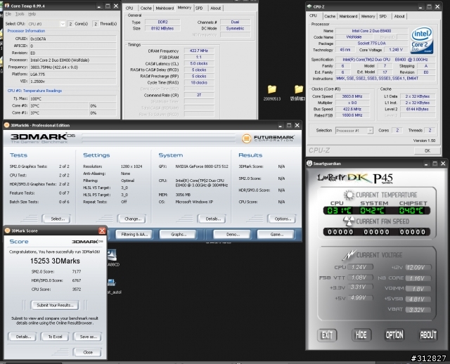Click OPTION in Smartguardian
The width and height of the screenshot is (450, 364).
[x=394, y=334]
